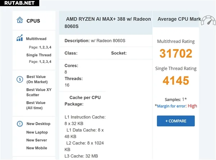
Task: Click the Best Value dollar icon
Action: (x=20, y=79)
